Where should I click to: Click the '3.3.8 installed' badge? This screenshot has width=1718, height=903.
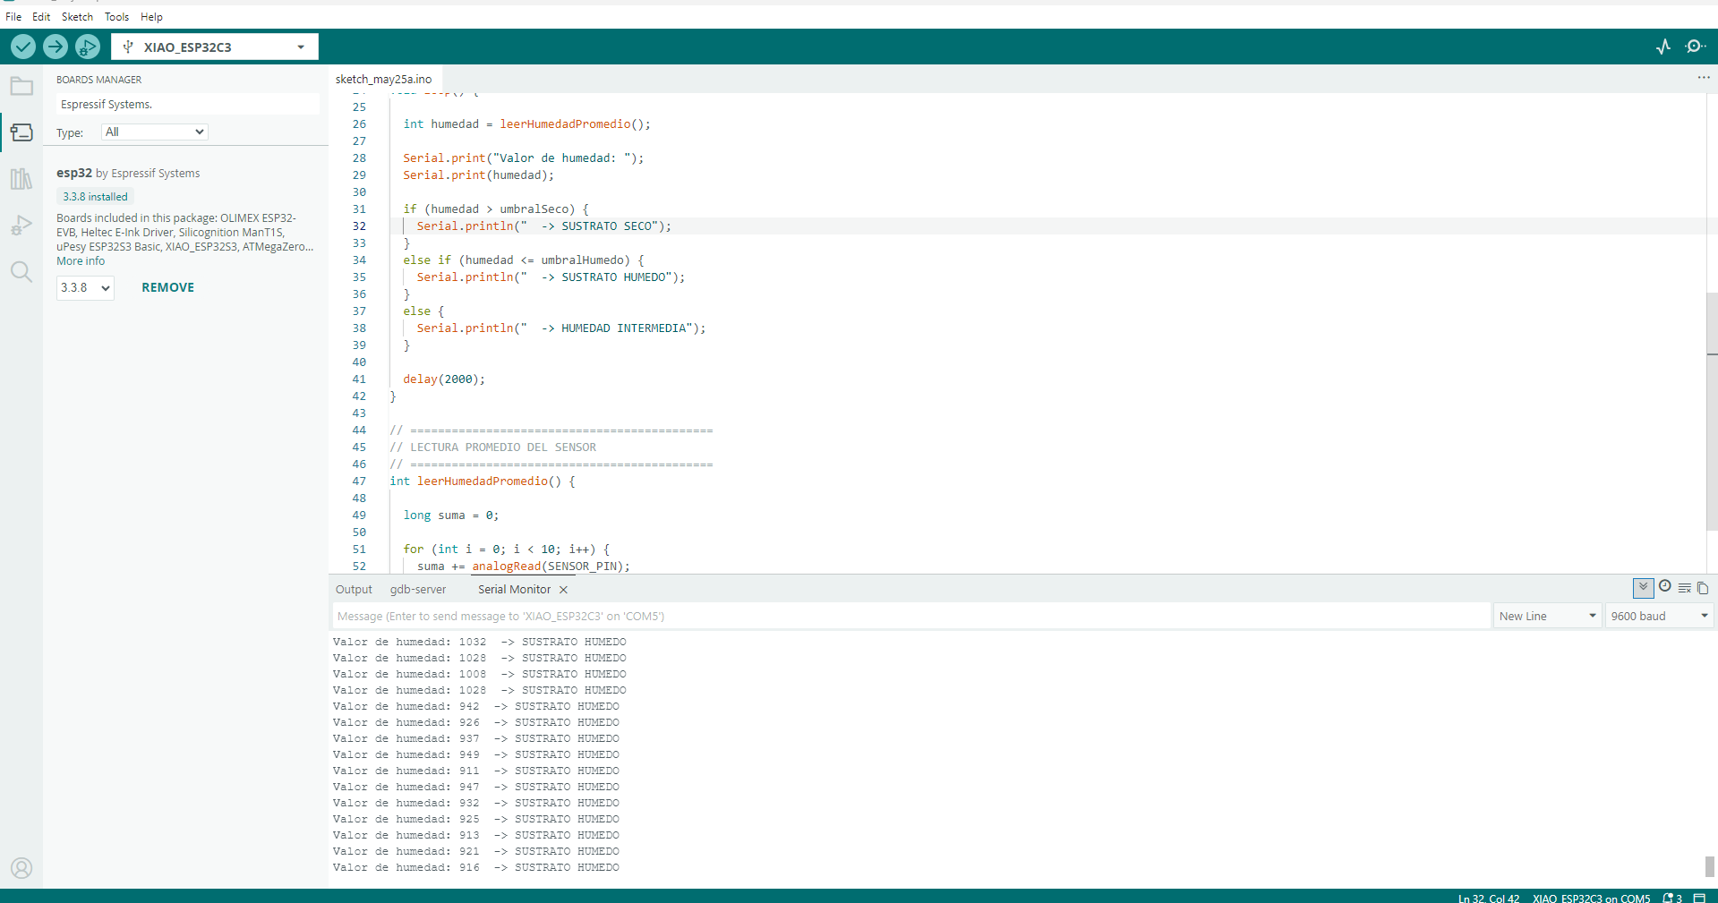click(95, 197)
